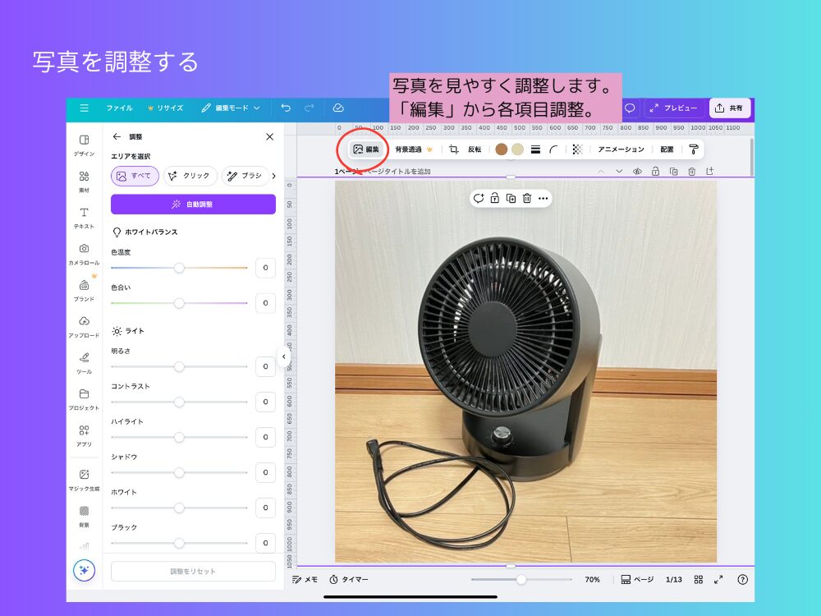
Task: Click the undo arrow in the top bar
Action: (x=286, y=108)
